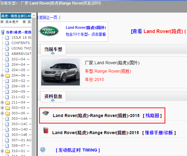Click the sidebar scrollbar up arrow
The width and height of the screenshot is (187, 156).
click(x=34, y=15)
